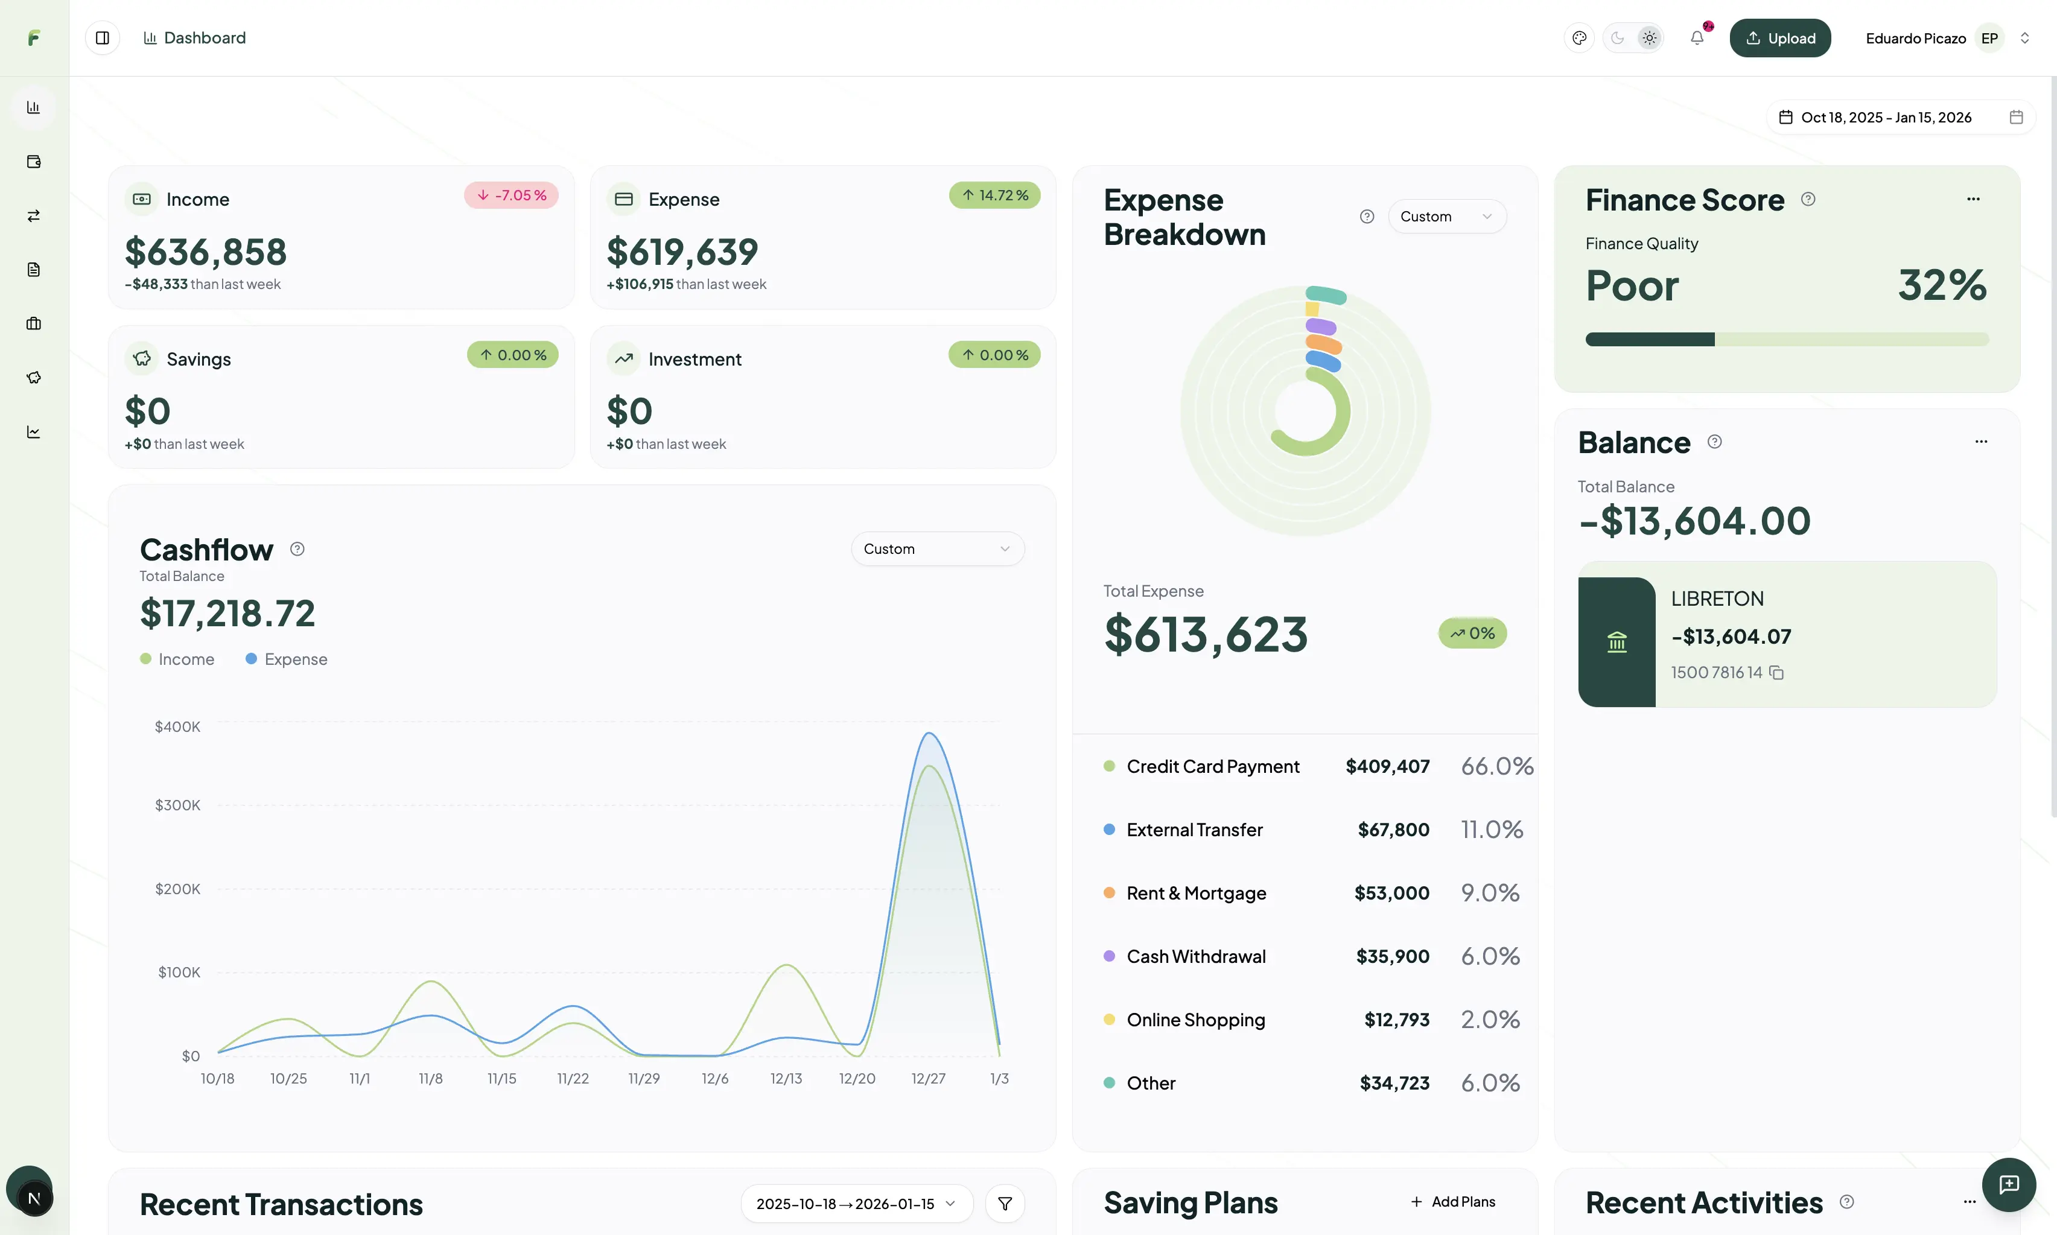
Task: Select the Analytics line chart sidebar icon
Action: click(x=33, y=431)
